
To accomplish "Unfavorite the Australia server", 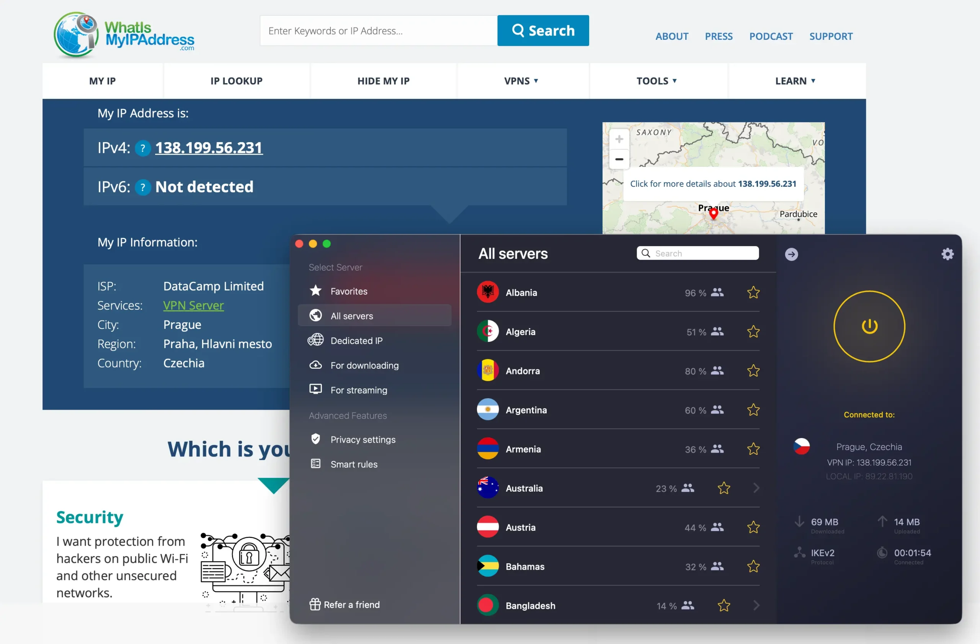I will click(x=724, y=488).
